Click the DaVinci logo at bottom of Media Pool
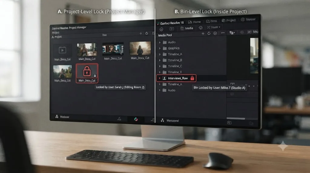Viewport: 310px width, 173px height. [162, 120]
